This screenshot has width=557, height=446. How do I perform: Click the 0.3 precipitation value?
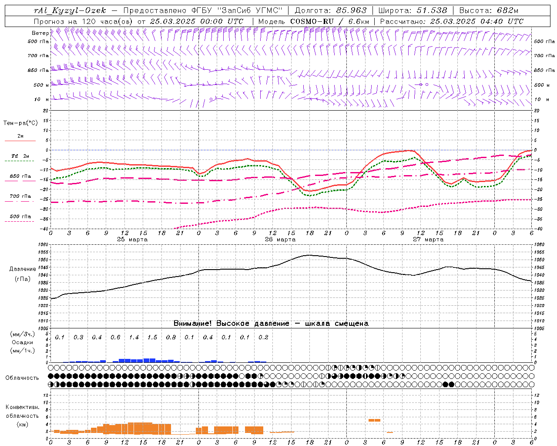coord(78,338)
